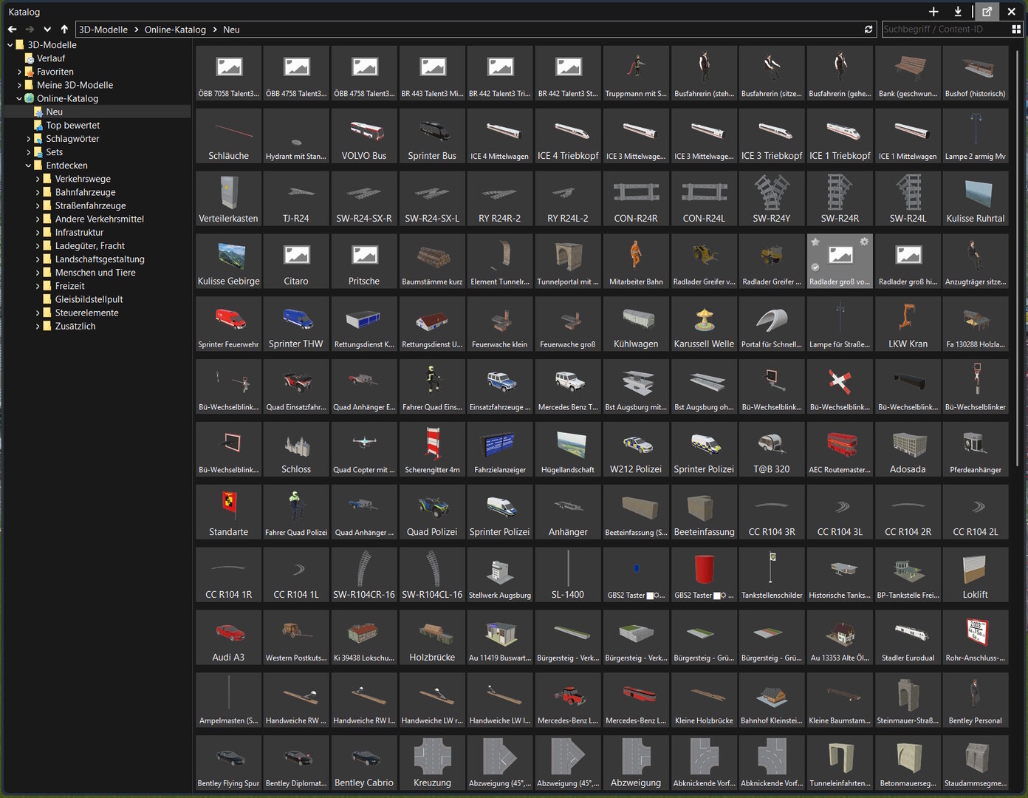
Task: Click the plus icon in Katalog header
Action: [933, 12]
